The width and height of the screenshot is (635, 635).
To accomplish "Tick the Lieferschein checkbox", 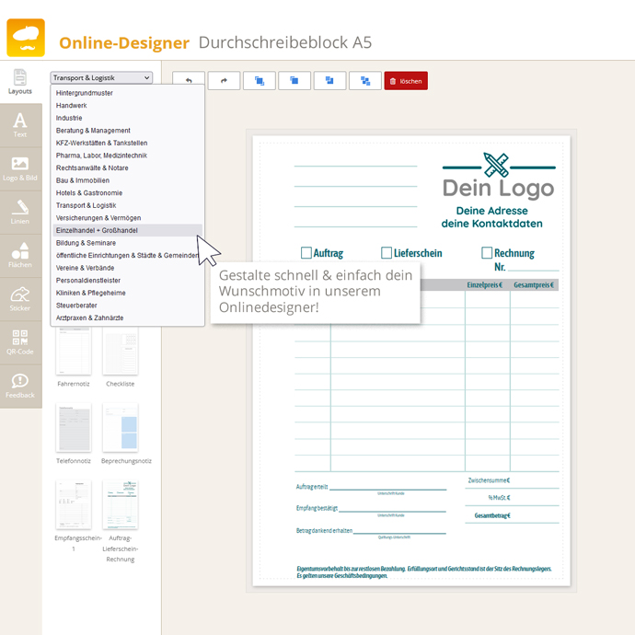I will click(387, 253).
